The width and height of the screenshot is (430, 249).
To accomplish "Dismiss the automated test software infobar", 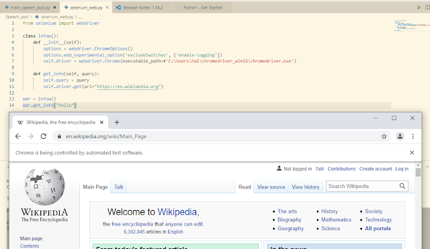I will pyautogui.click(x=412, y=152).
